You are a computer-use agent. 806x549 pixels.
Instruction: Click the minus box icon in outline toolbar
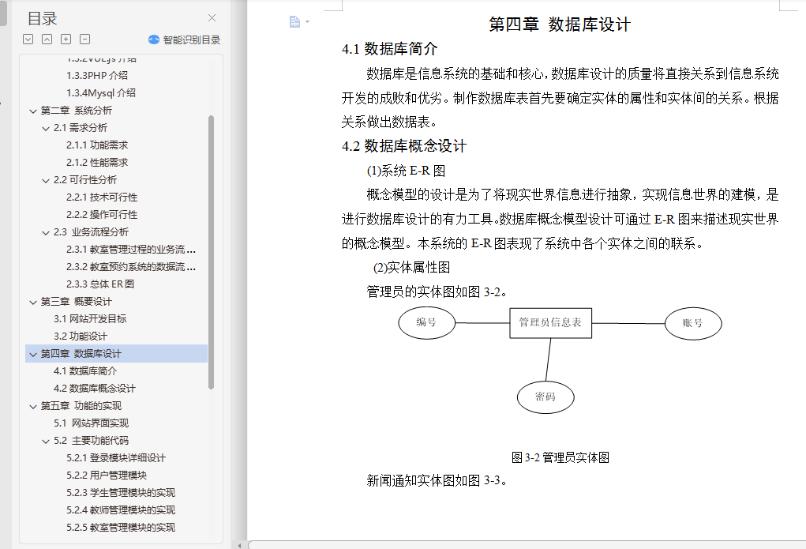[84, 39]
